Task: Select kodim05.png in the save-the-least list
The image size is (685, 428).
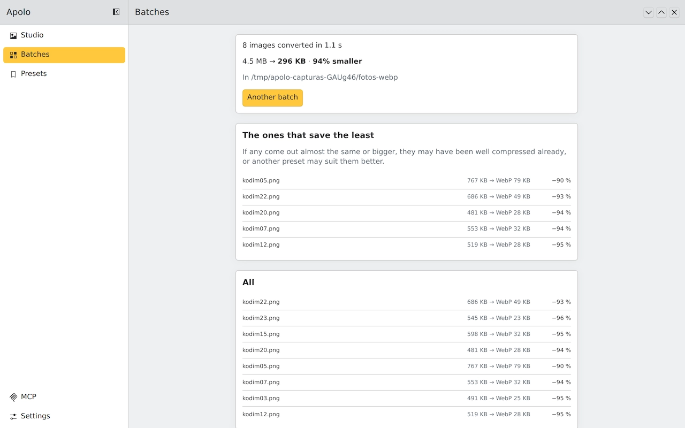Action: [x=407, y=181]
